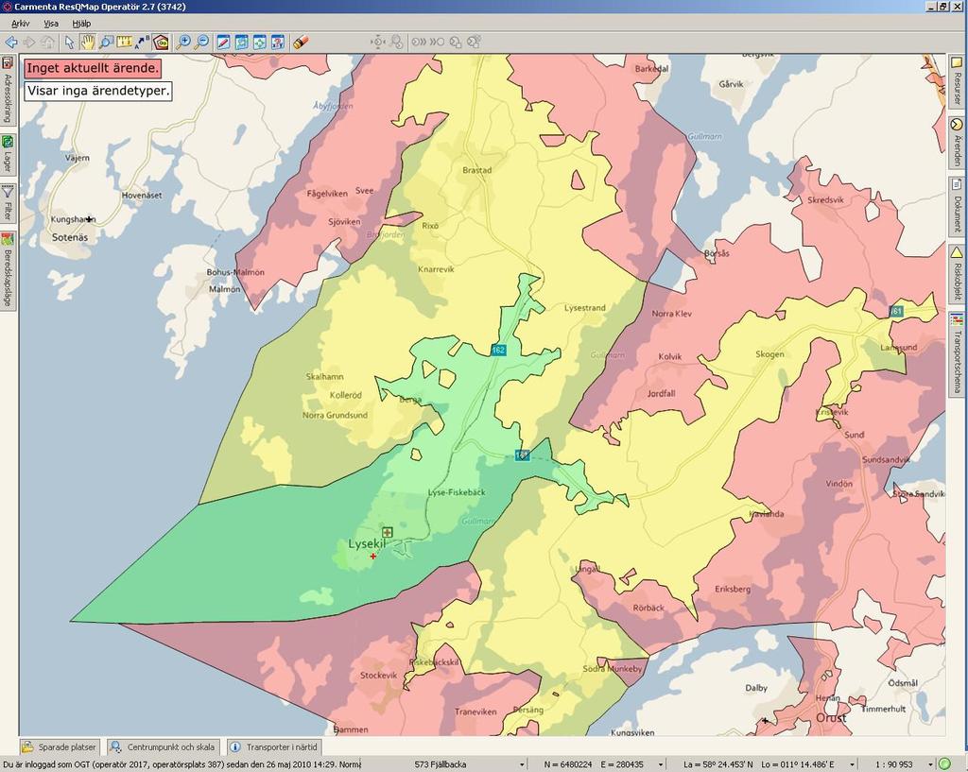968x772 pixels.
Task: Open the Hjälp menu
Action: click(81, 24)
